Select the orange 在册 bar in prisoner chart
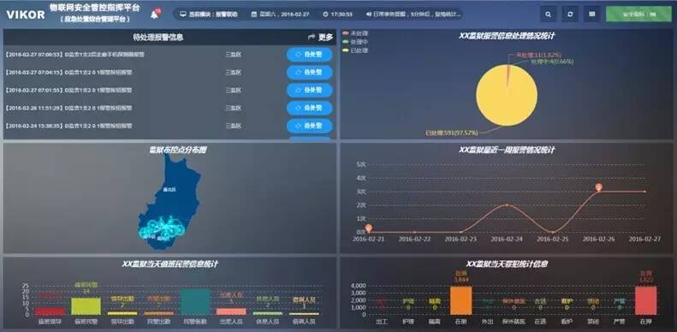 click(461, 300)
